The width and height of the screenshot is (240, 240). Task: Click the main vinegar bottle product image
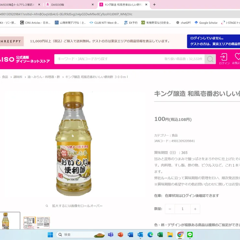point(74,144)
